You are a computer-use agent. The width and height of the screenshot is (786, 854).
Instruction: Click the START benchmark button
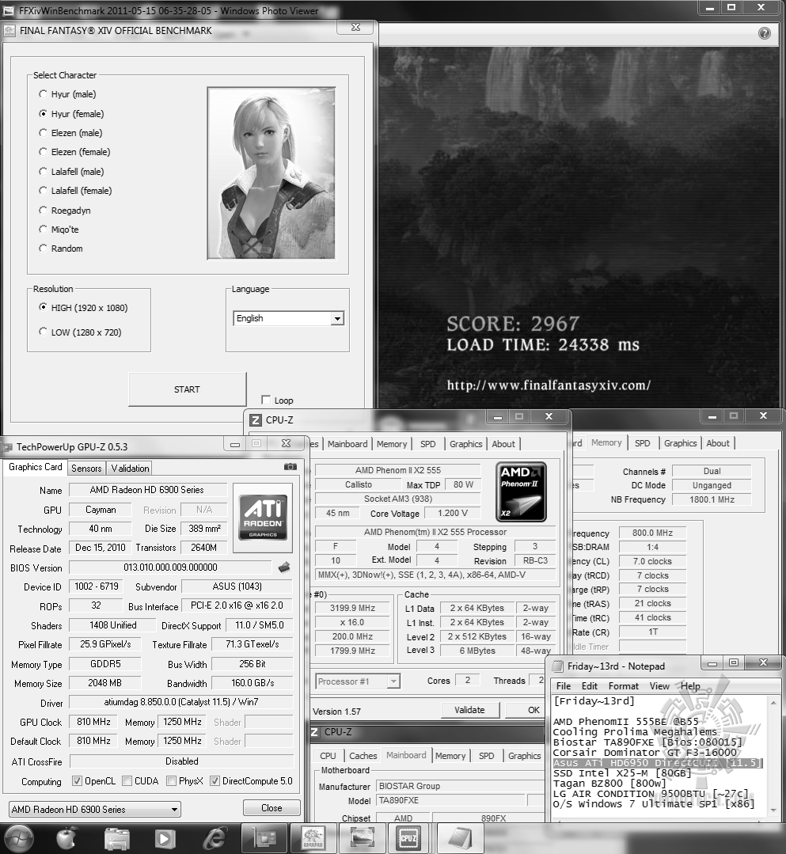click(187, 389)
